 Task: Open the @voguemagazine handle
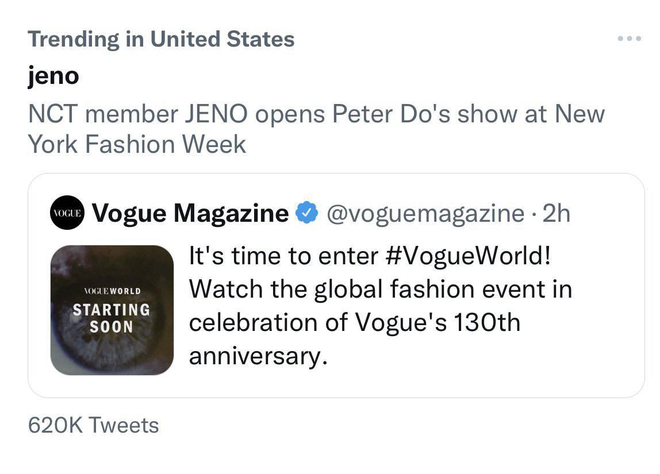(x=425, y=213)
